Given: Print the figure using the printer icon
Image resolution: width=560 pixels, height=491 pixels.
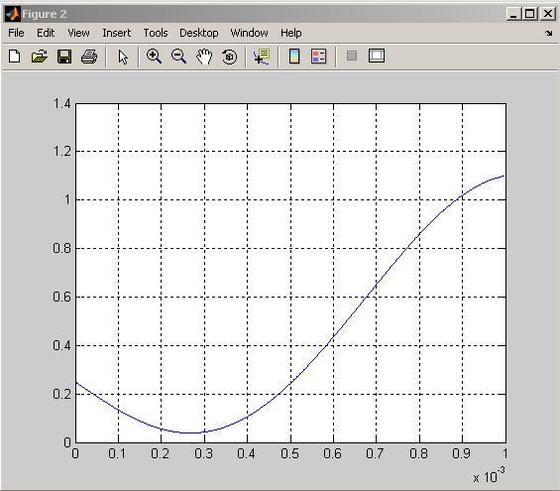Looking at the screenshot, I should 89,57.
